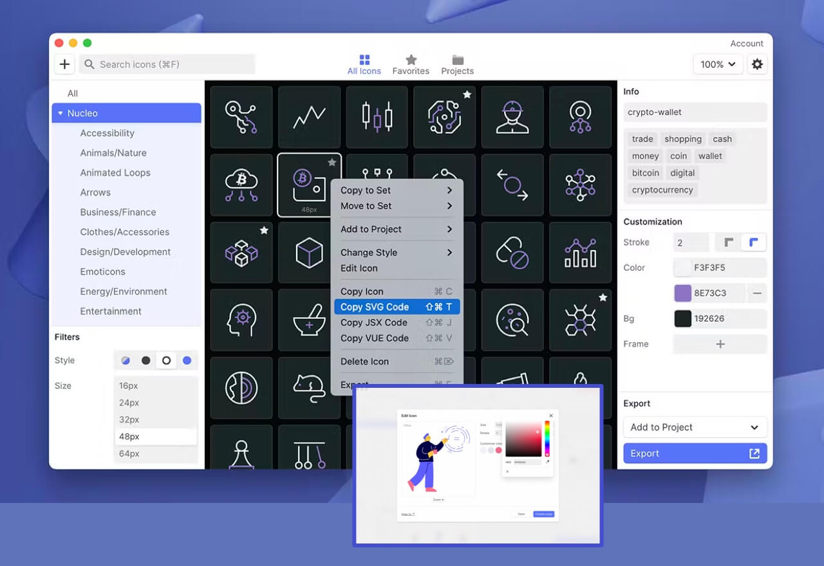Collapse the Nucleo tree item
This screenshot has height=566, width=824.
click(61, 113)
